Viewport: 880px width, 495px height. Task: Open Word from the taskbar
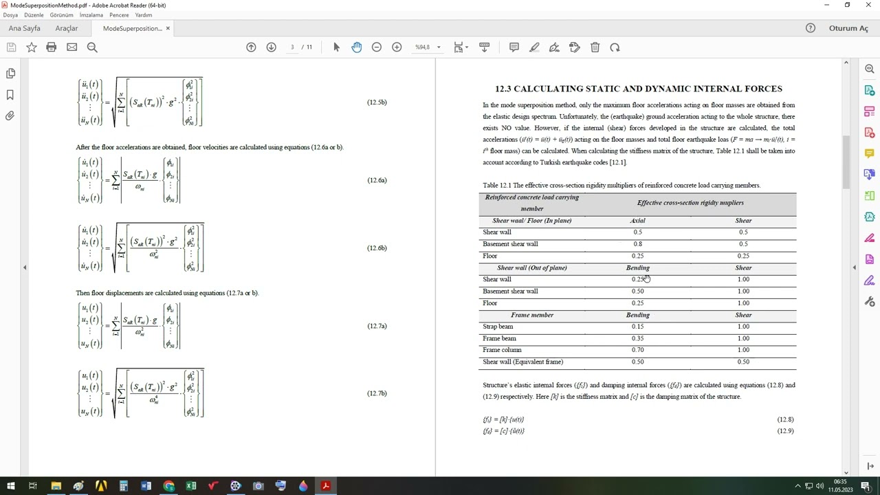tap(146, 486)
